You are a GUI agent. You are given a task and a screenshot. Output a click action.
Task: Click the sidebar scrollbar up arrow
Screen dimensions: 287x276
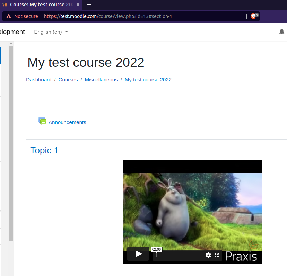[11, 43]
